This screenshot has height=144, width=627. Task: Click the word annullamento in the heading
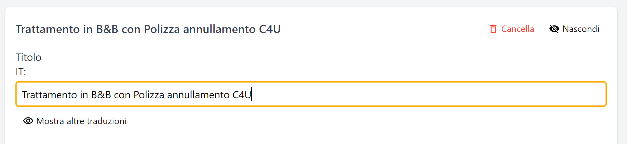[x=219, y=29]
